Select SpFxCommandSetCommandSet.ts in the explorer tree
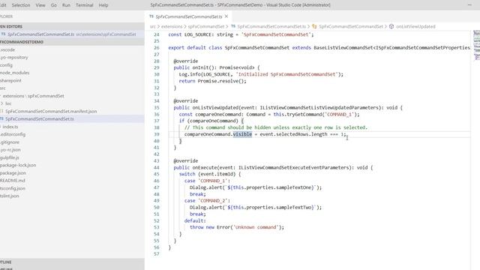Screen dimensions: 480x270 pos(72,118)
